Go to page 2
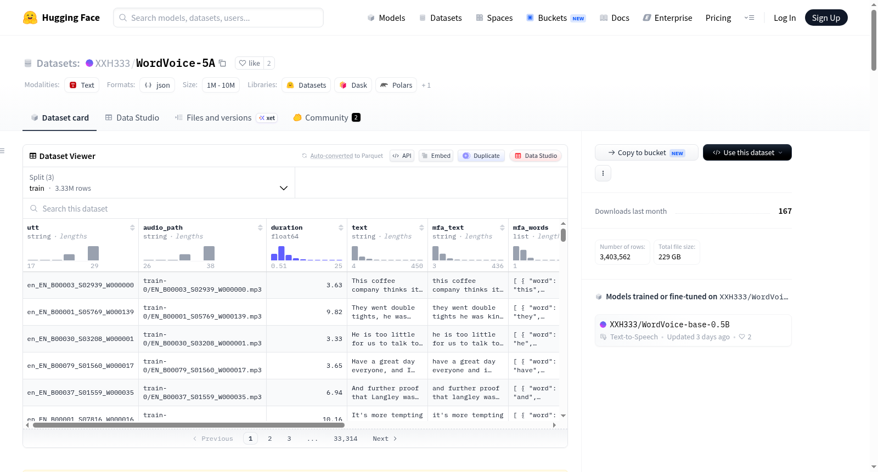Image resolution: width=878 pixels, height=472 pixels. click(269, 439)
